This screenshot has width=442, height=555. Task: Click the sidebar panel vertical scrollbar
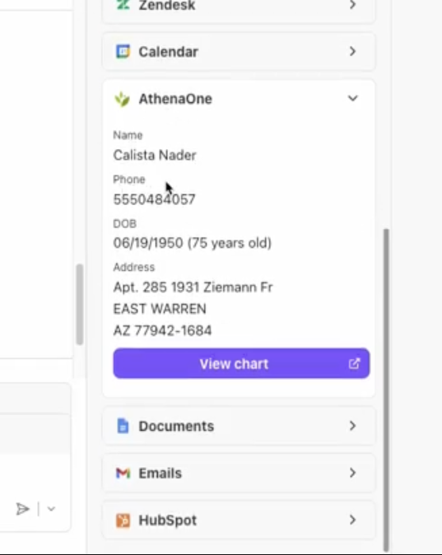coord(386,389)
